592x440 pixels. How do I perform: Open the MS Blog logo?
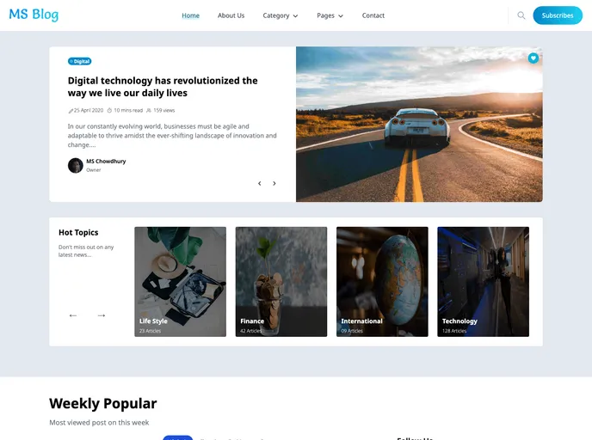pos(34,15)
